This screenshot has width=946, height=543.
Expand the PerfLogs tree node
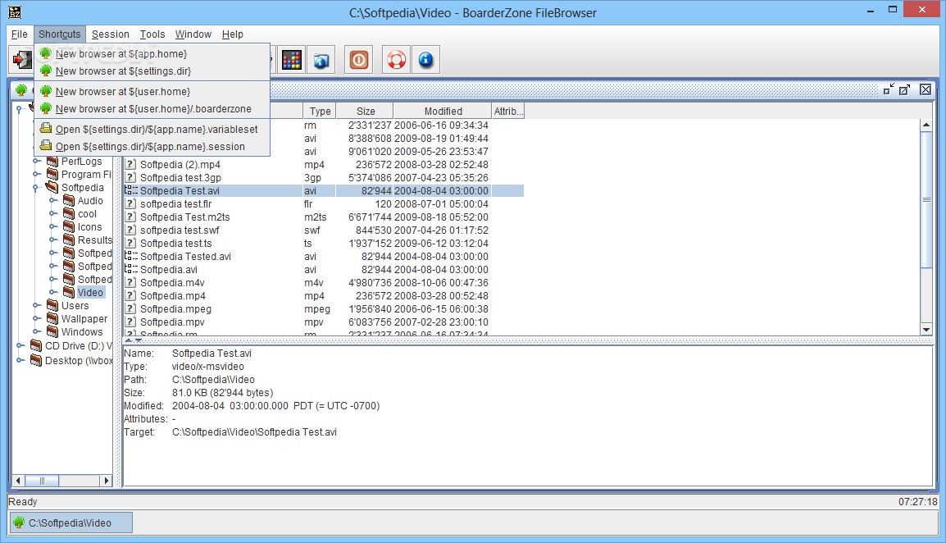click(x=36, y=162)
